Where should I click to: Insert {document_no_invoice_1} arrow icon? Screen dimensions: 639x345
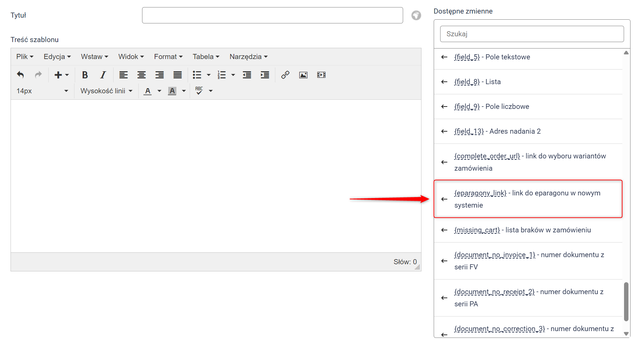(x=444, y=261)
